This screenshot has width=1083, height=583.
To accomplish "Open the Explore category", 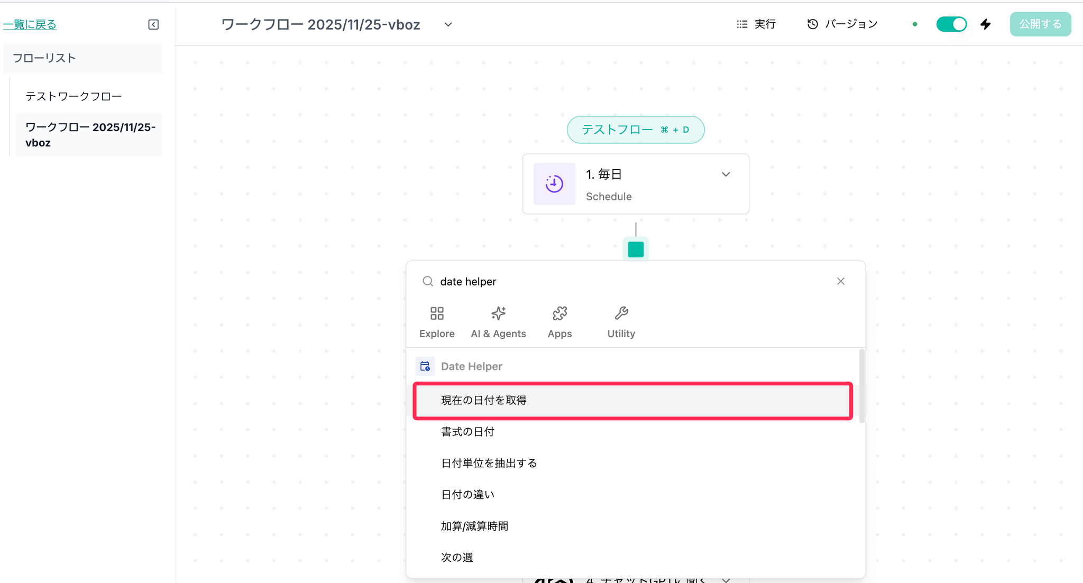I will tap(437, 322).
